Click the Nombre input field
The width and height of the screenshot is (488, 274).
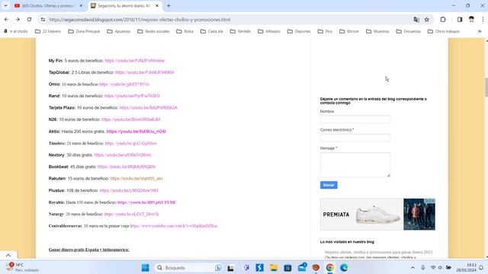(355, 119)
